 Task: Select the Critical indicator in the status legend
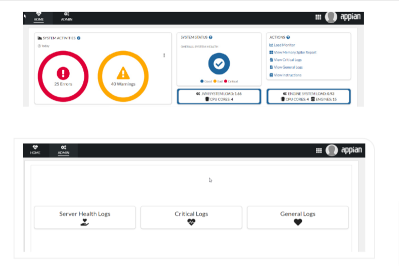(x=225, y=80)
